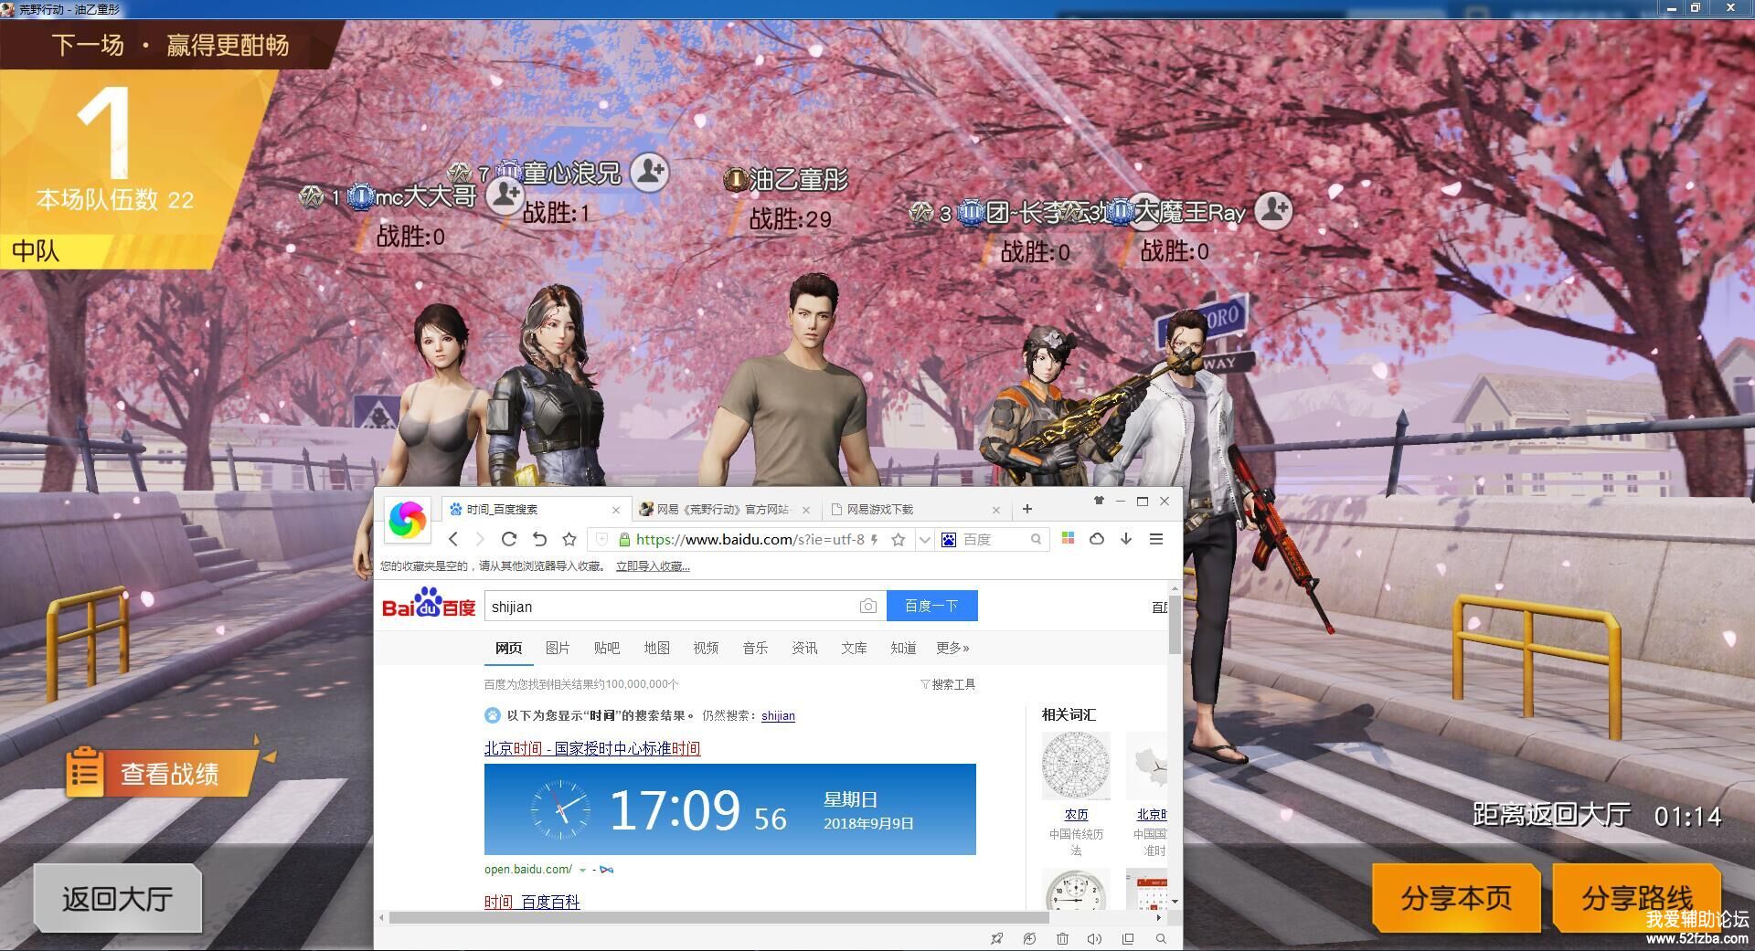1755x951 pixels.
Task: Toggle the sound icon in browser status bar
Action: (1094, 938)
